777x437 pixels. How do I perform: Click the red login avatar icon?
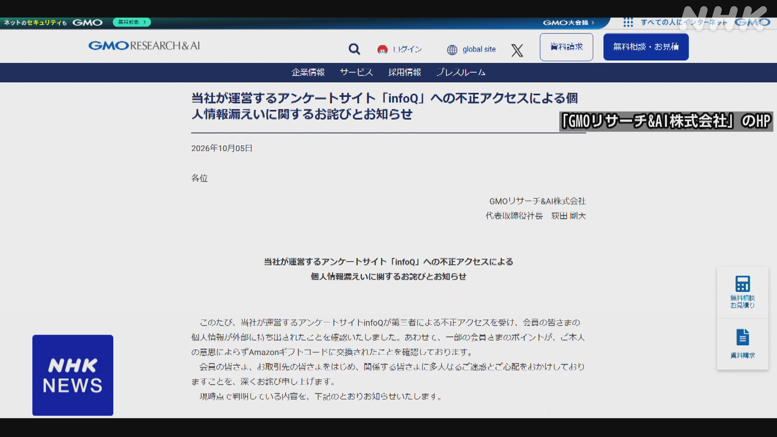382,49
